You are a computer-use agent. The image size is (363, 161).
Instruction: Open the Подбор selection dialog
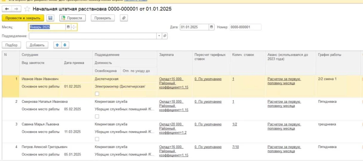pos(11,45)
